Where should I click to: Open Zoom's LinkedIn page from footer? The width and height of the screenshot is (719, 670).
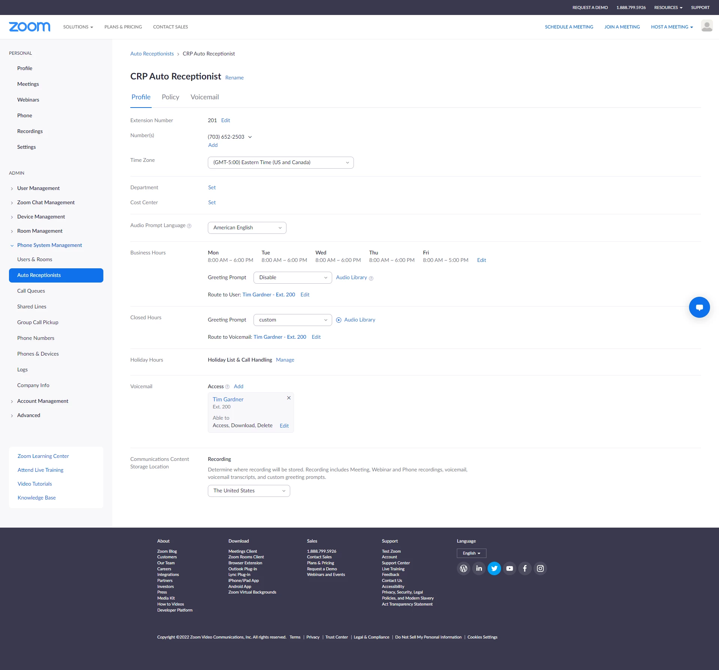coord(479,568)
